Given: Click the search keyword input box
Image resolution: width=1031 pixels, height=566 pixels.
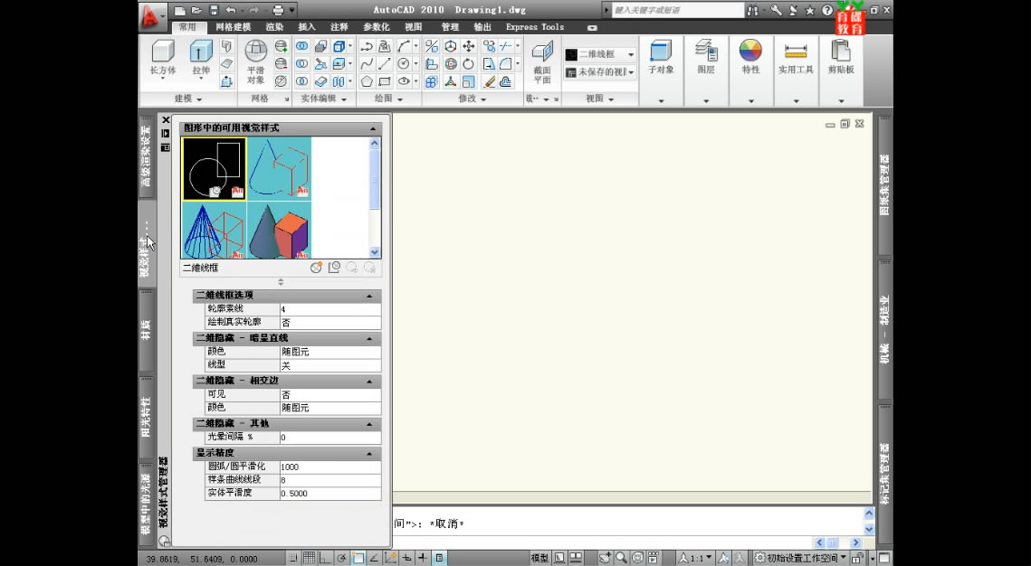Looking at the screenshot, I should tap(677, 10).
